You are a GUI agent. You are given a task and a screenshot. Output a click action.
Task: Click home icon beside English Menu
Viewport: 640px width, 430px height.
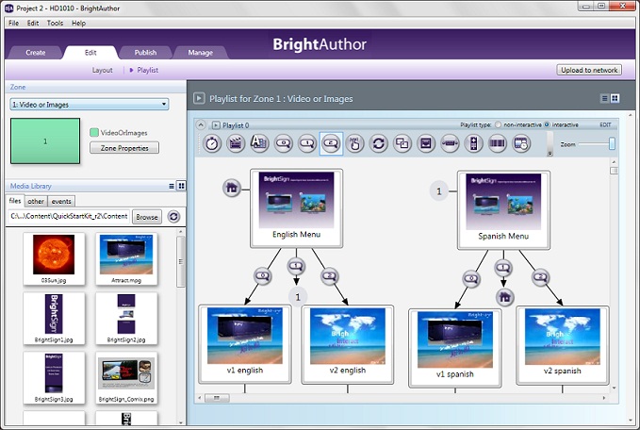click(232, 188)
